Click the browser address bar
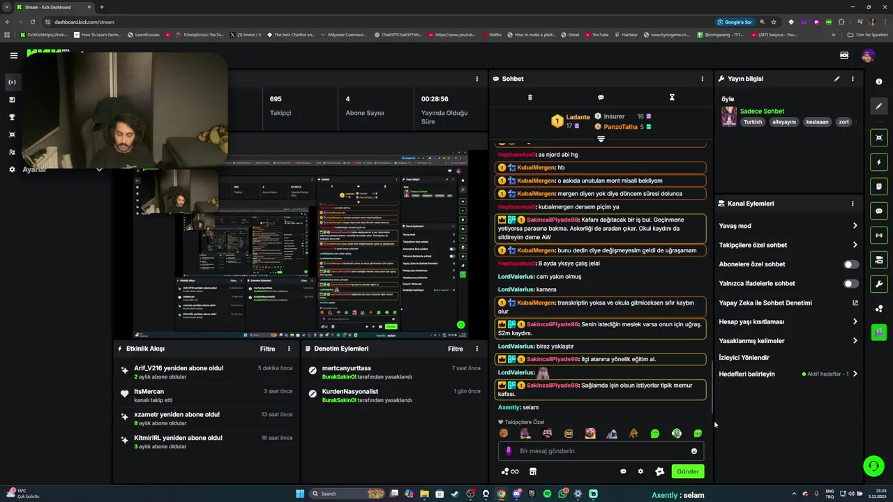Viewport: 893px width, 502px height. [x=377, y=22]
